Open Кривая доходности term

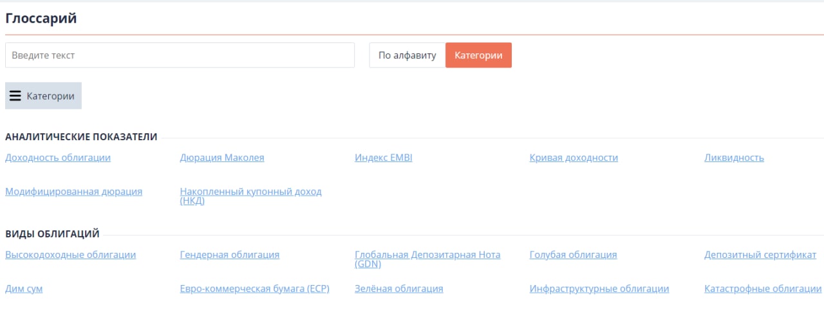coord(574,158)
